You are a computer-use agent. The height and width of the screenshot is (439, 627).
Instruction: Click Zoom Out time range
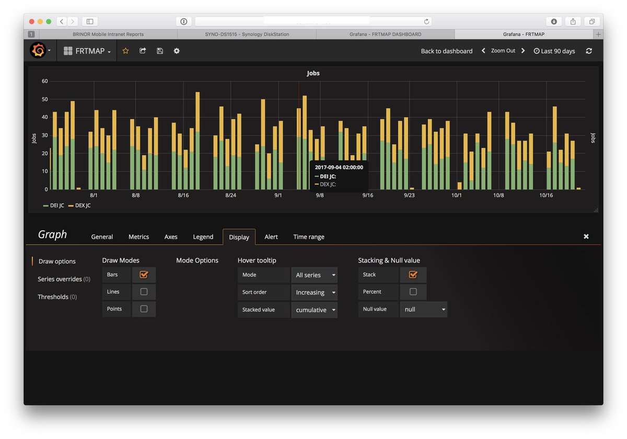503,51
